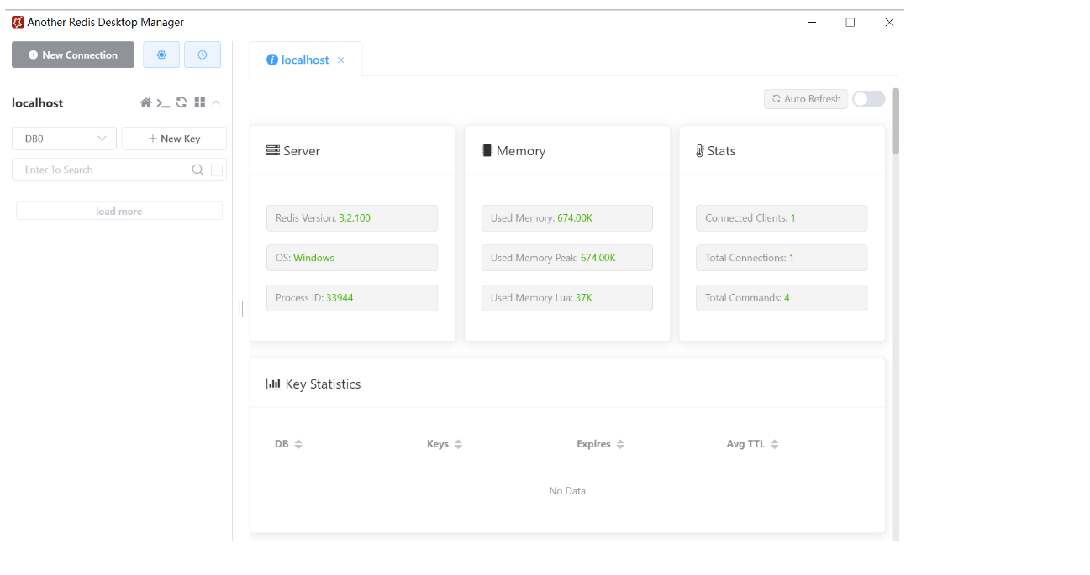Select the Used Memory Lua: 37K field
The width and height of the screenshot is (1090, 575).
pyautogui.click(x=567, y=298)
